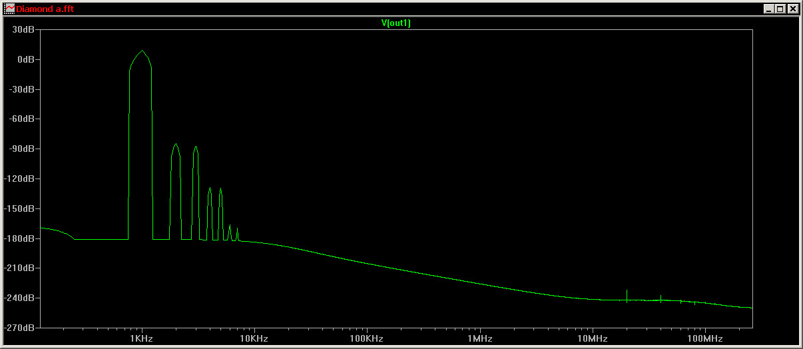Click the Diamond a.fft title text
803x349 pixels.
(45, 9)
